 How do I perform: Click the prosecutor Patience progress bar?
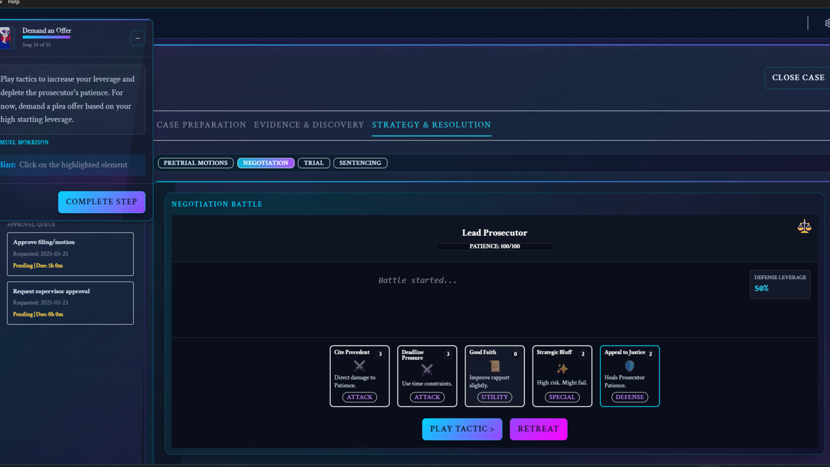pyautogui.click(x=494, y=246)
